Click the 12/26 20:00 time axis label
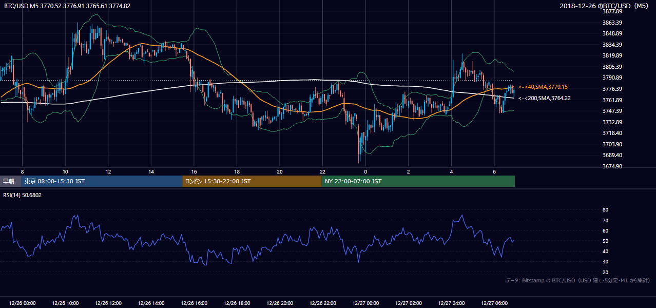This screenshot has height=308, width=656. pos(280,303)
